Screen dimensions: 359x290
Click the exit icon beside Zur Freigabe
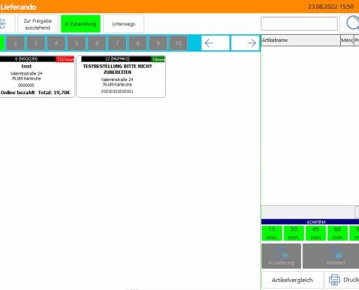pos(4,24)
